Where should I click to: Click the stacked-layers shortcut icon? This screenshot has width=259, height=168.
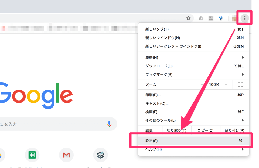(100, 155)
